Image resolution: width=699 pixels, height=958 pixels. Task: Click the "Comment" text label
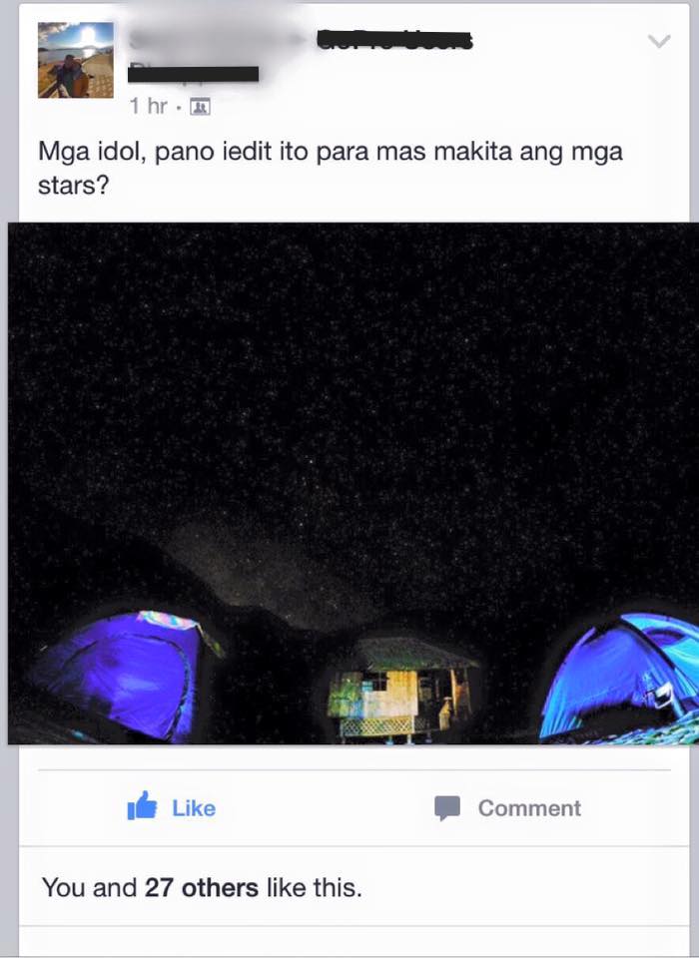(x=529, y=807)
